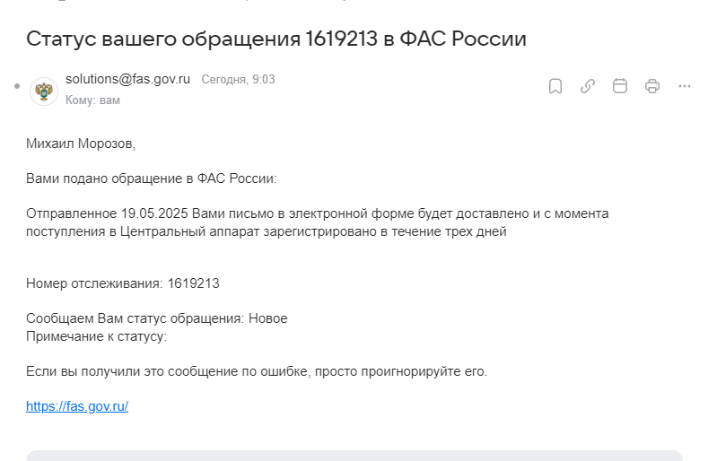This screenshot has height=461, width=708.
Task: Toggle the unread dot beside the avatar
Action: pyautogui.click(x=17, y=86)
